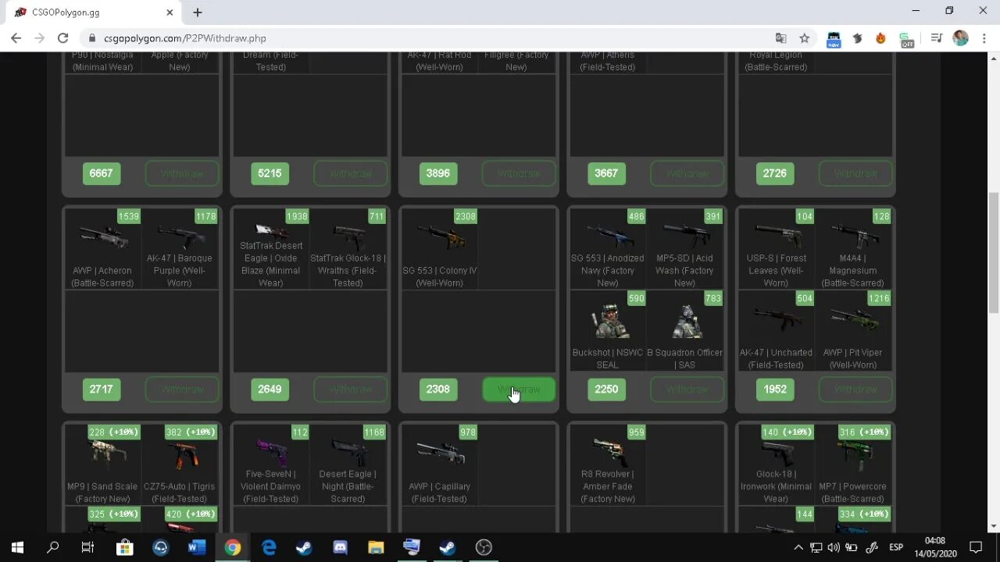The image size is (1000, 562).
Task: Withdraw the 2717 AWP Acheron trade
Action: (182, 389)
